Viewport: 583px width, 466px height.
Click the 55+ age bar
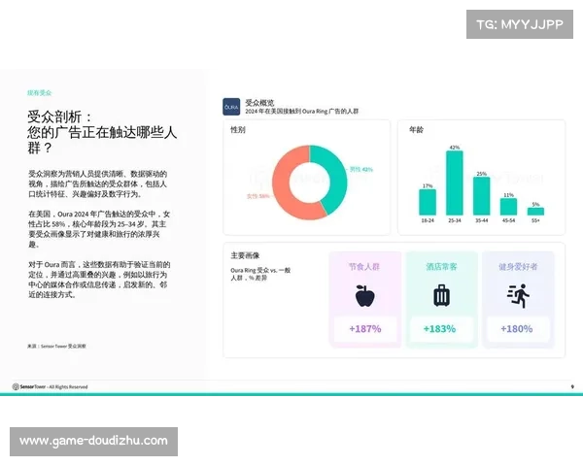coord(535,212)
